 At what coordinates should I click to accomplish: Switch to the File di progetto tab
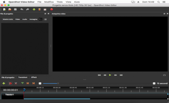8,77
